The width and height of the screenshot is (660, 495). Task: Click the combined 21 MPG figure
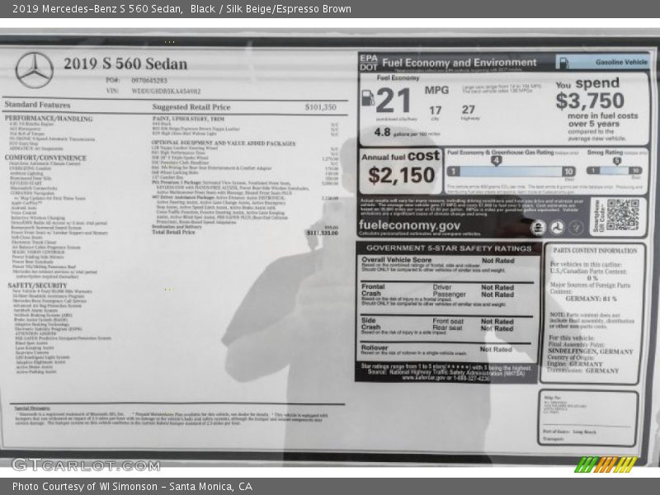[x=394, y=101]
